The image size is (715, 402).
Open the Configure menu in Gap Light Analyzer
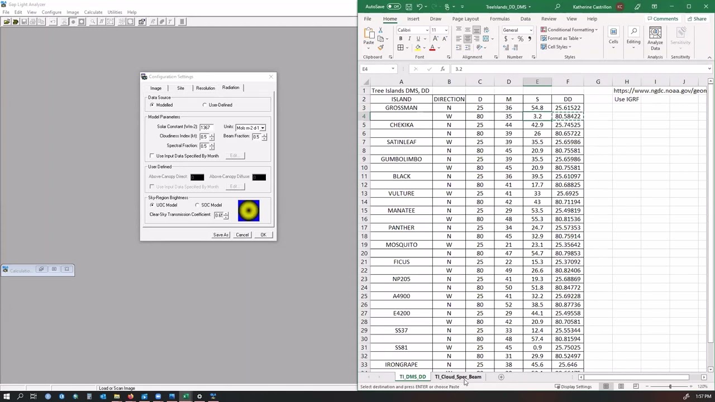tap(51, 12)
